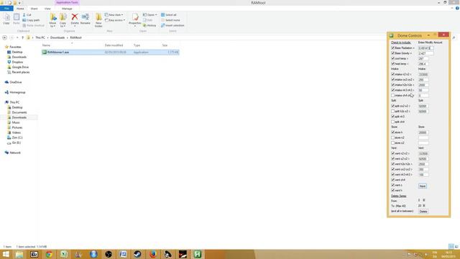The width and height of the screenshot is (460, 259).
Task: Click the Base Radiation amount field
Action: coord(425,48)
